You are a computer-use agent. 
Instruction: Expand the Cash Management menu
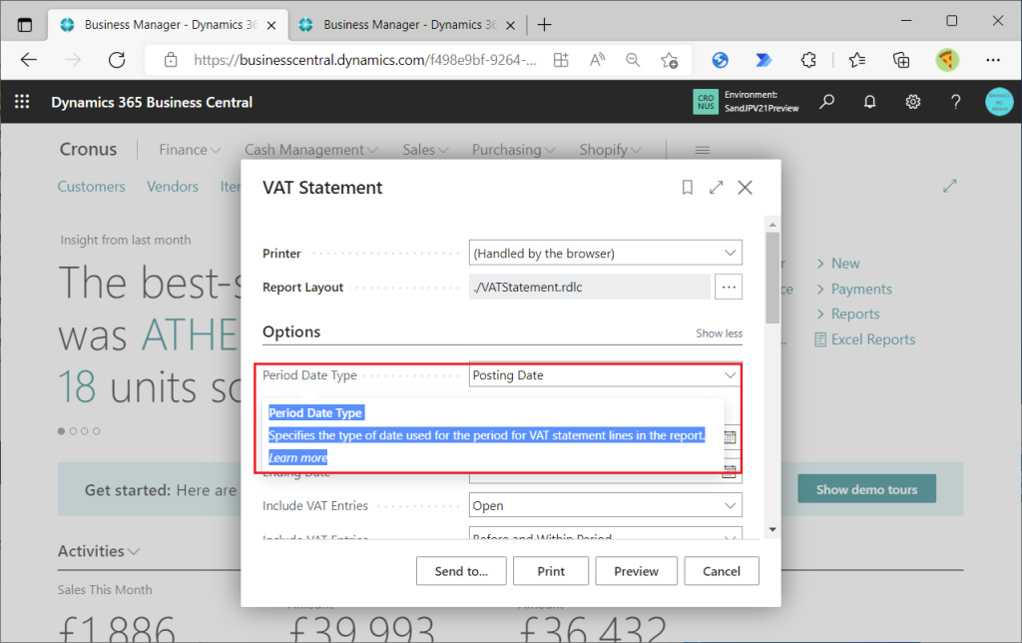[x=311, y=150]
